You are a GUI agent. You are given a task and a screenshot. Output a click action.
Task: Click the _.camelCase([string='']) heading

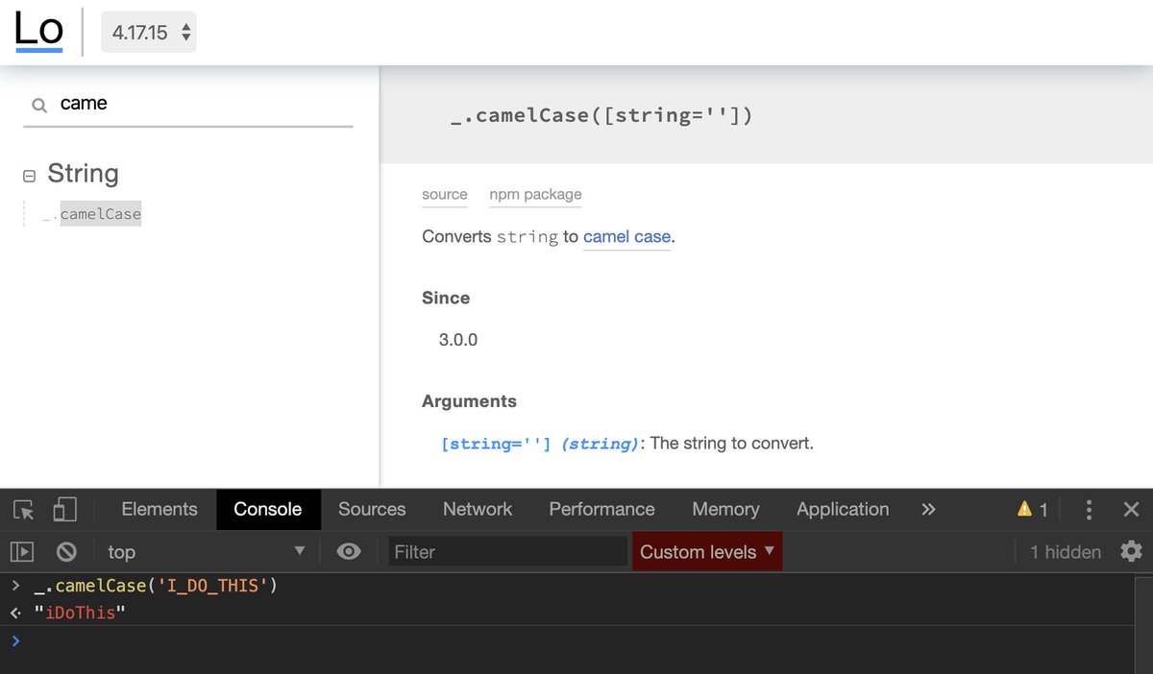[601, 115]
